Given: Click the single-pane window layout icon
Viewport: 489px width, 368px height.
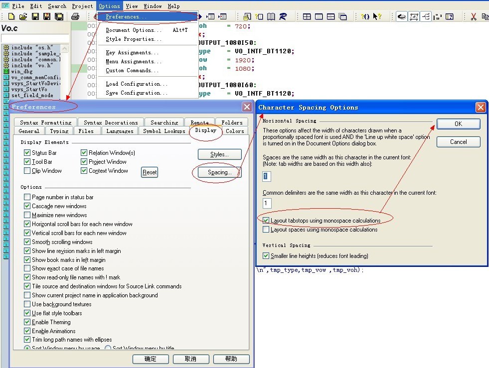Looking at the screenshot, I should pos(319,16).
